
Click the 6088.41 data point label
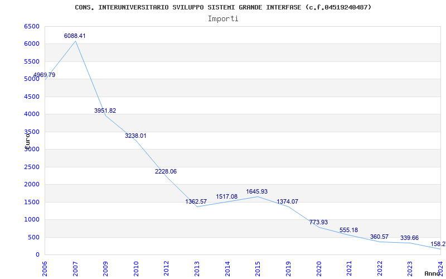coord(75,36)
